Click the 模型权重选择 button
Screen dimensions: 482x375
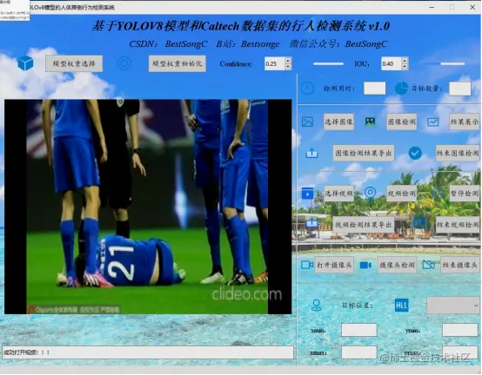pyautogui.click(x=74, y=63)
